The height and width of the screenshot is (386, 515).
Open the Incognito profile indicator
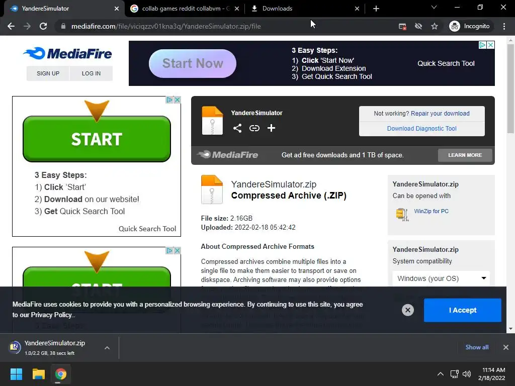tap(470, 26)
